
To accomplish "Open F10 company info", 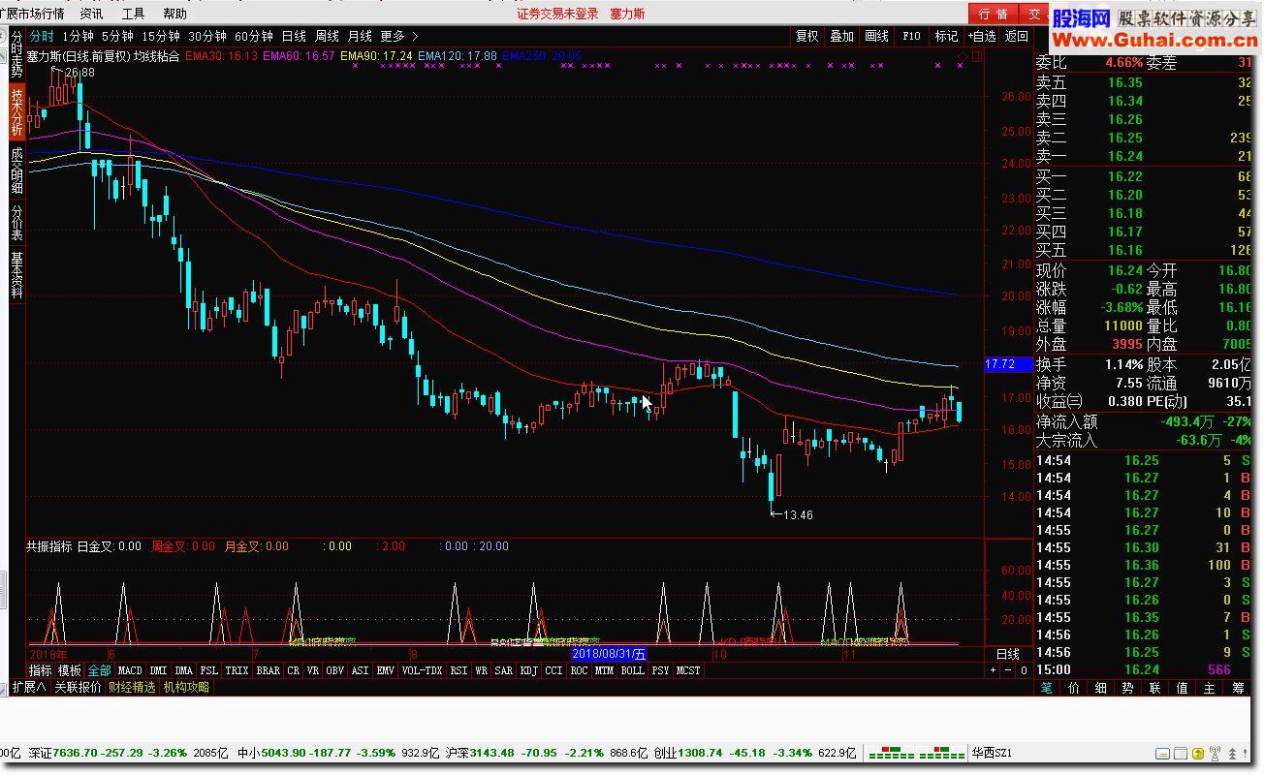I will click(911, 36).
